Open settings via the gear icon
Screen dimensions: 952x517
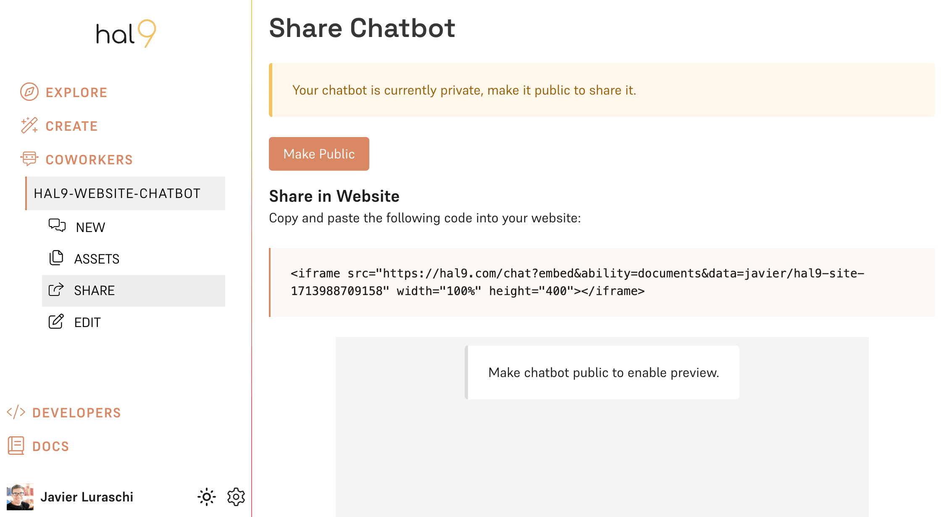[236, 497]
